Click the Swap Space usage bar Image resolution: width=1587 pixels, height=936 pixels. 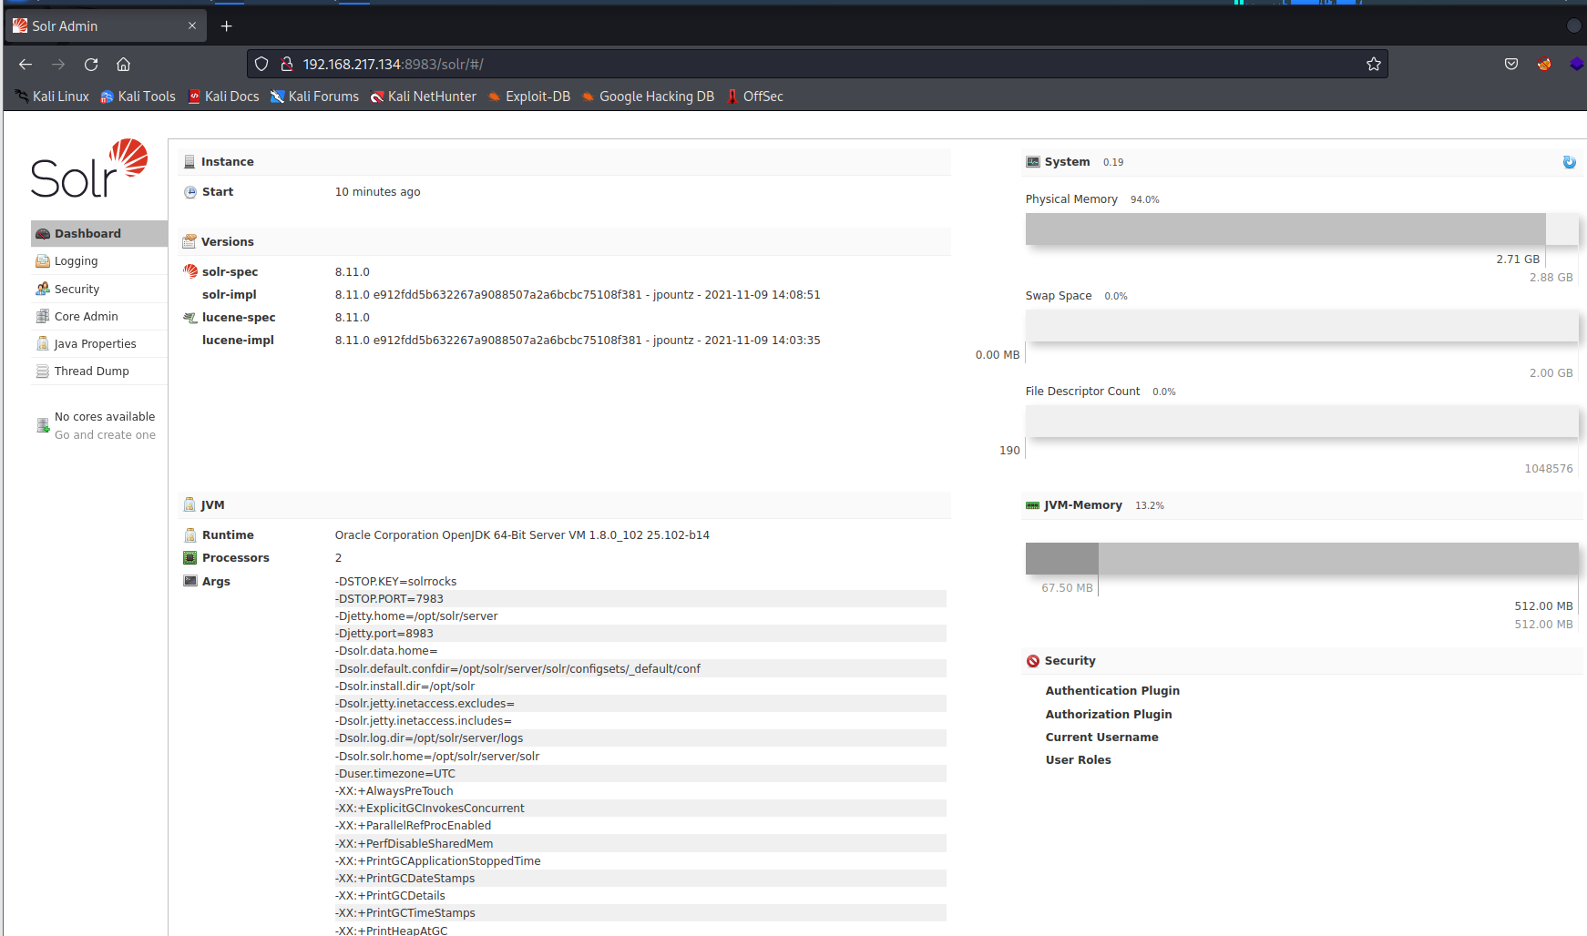(1302, 325)
